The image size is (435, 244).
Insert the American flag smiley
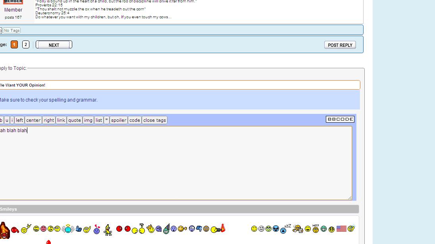341,229
